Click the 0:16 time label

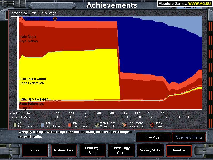tap(124, 117)
